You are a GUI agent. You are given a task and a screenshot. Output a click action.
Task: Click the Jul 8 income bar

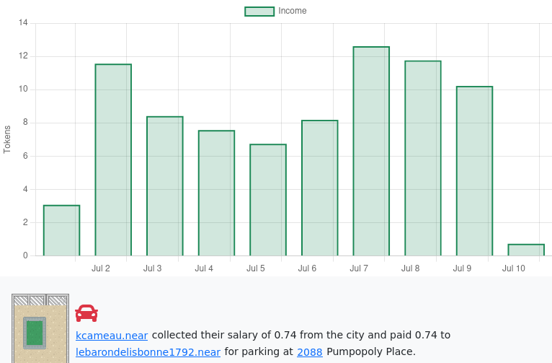[x=423, y=158]
